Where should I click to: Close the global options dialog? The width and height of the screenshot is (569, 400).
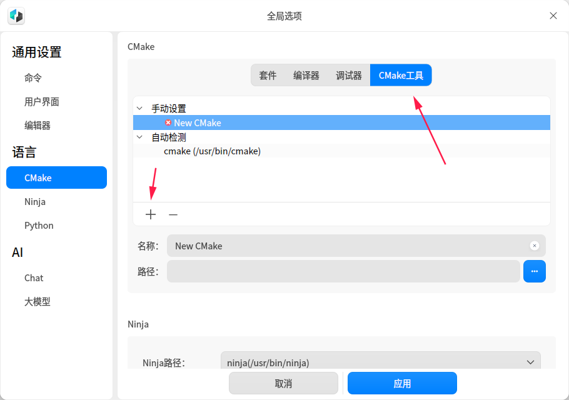[x=553, y=16]
